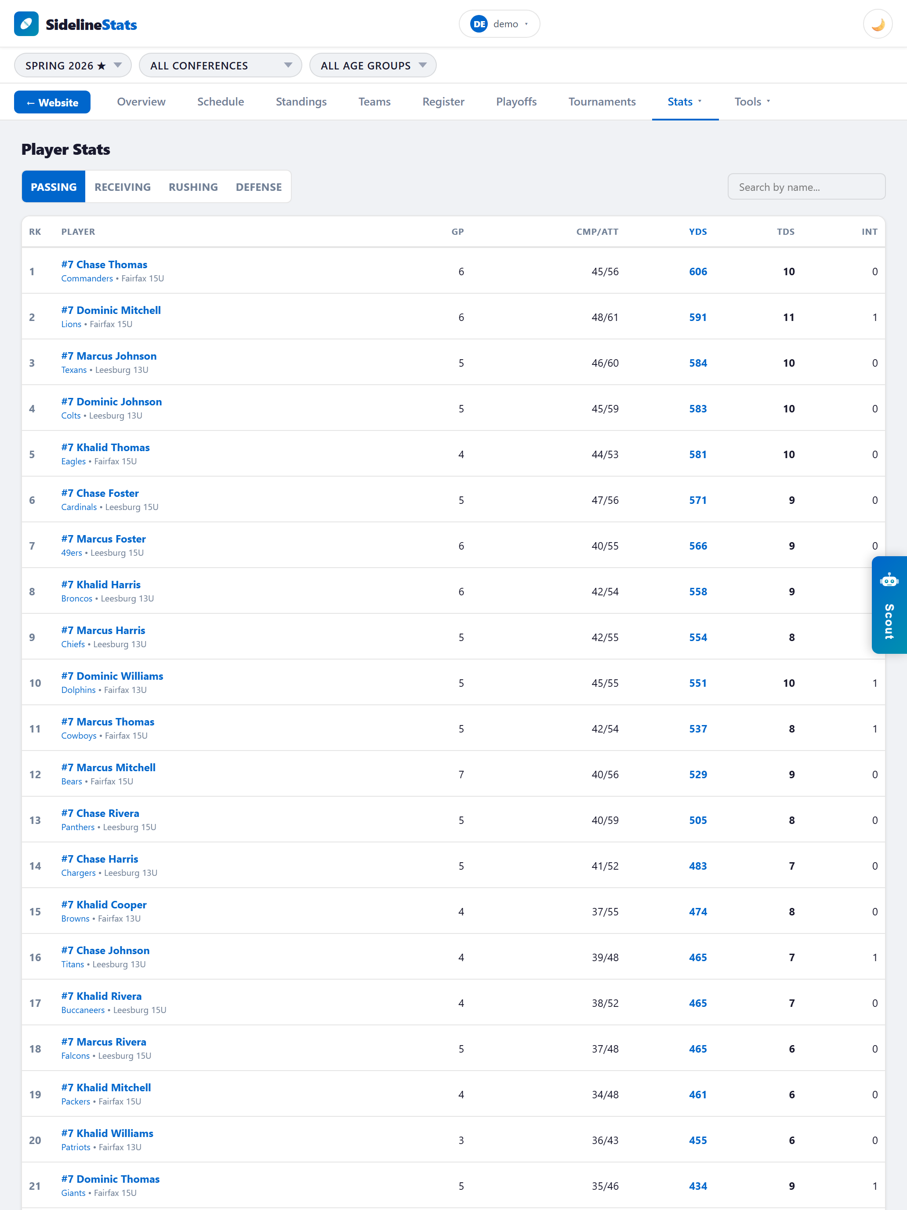The width and height of the screenshot is (907, 1210).
Task: Click Khalid Williams's 455 yards value
Action: [698, 1141]
